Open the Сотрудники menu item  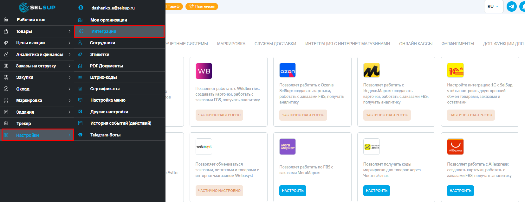pos(120,43)
